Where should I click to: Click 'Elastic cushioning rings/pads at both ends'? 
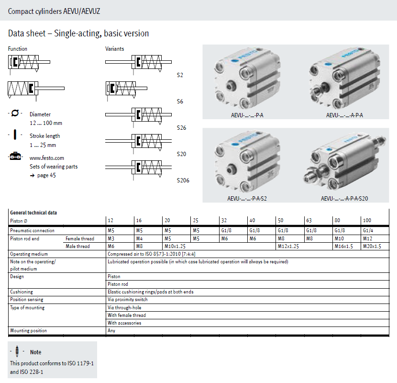(151, 292)
